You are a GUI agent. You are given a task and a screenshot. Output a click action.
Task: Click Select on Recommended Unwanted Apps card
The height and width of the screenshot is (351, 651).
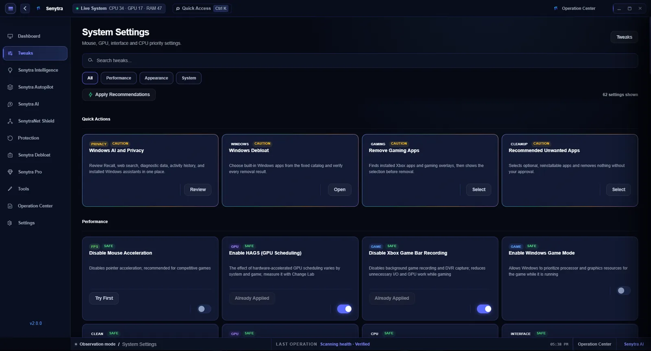pos(618,190)
